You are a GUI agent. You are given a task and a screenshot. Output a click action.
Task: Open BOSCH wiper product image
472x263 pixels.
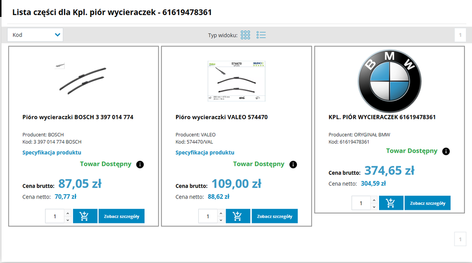point(83,81)
